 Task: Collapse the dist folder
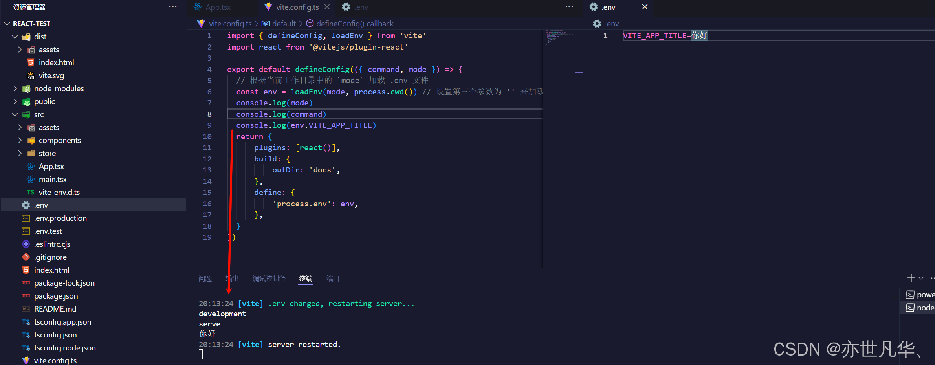click(15, 37)
